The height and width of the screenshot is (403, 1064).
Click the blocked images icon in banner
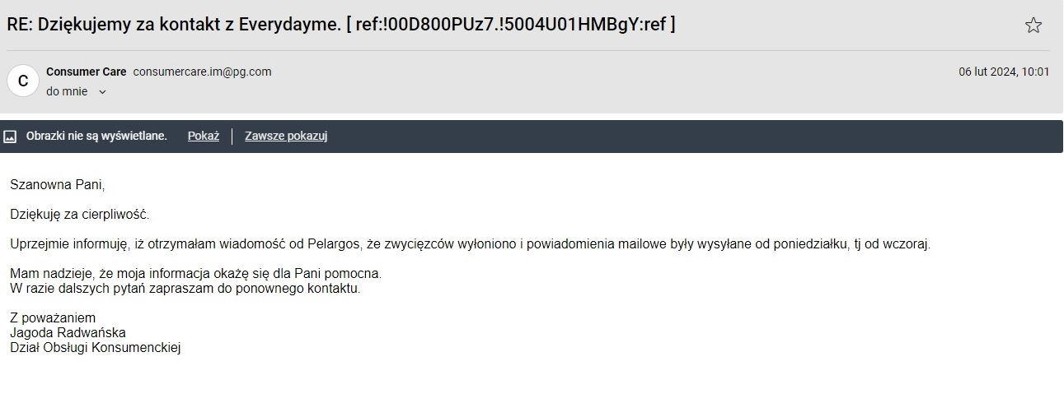(11, 137)
